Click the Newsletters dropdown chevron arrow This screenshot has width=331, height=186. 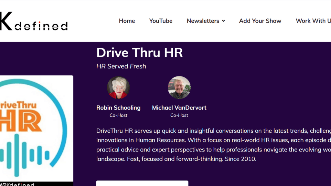(223, 21)
